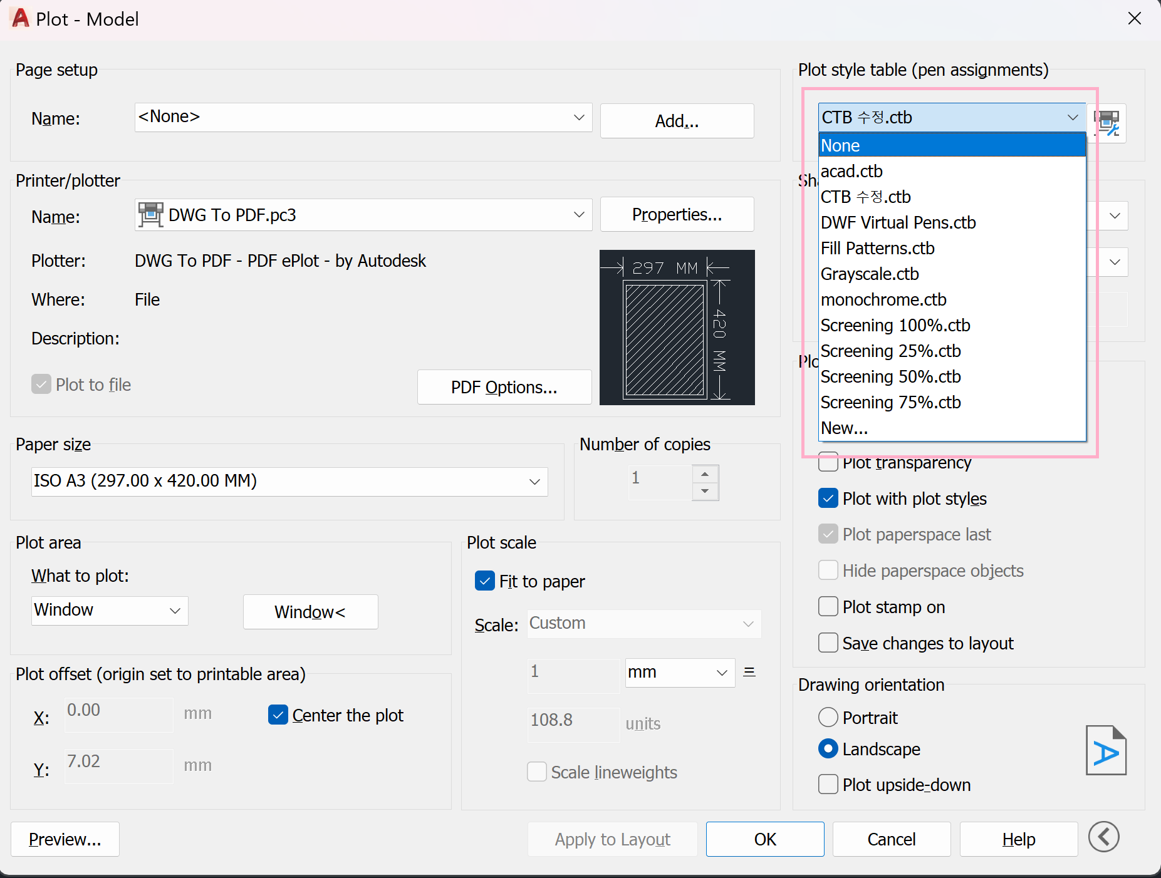The height and width of the screenshot is (878, 1161).
Task: Select Screening 50%.ctb
Action: (952, 376)
